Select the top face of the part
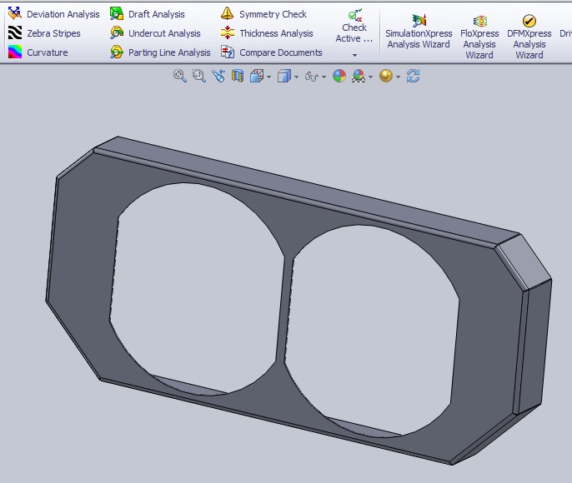Image resolution: width=572 pixels, height=483 pixels. coord(307,189)
